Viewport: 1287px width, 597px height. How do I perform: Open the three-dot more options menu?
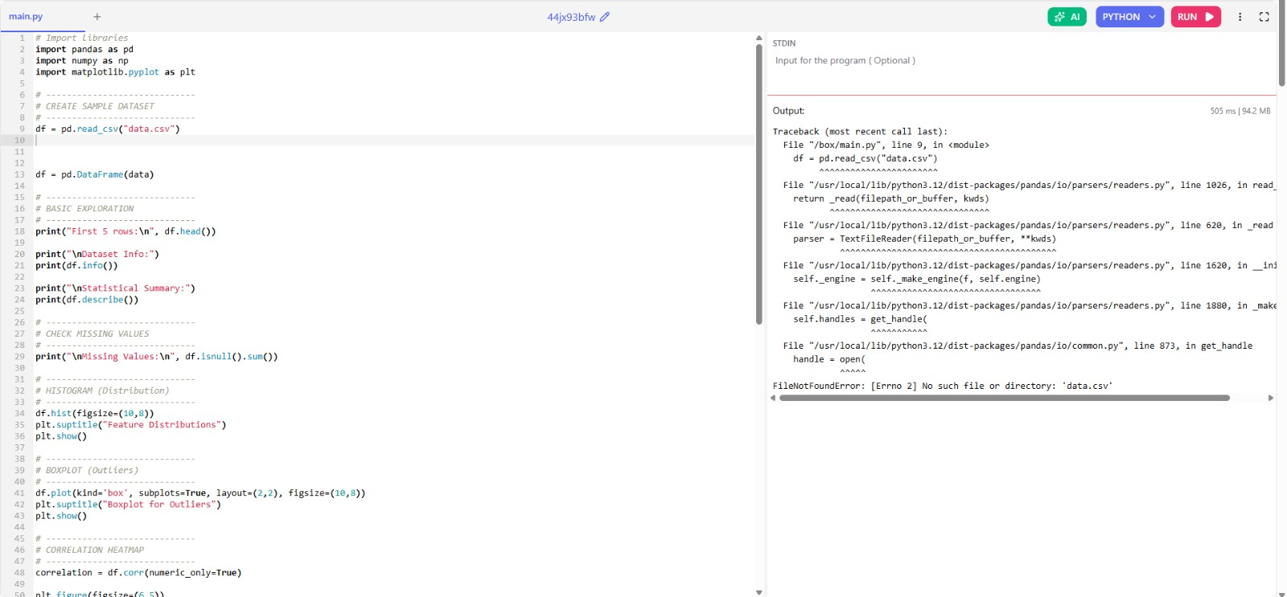click(x=1240, y=17)
